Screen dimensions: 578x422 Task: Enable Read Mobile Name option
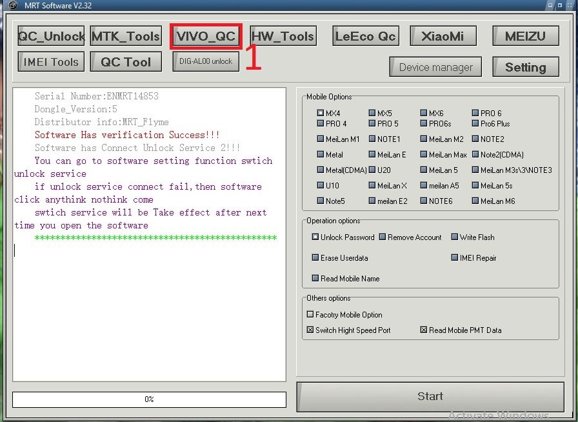point(315,278)
